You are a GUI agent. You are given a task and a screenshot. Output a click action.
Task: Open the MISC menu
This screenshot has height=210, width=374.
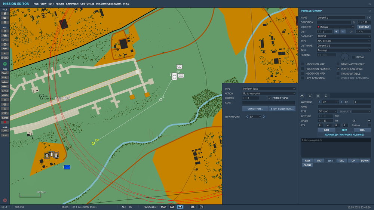126,4
